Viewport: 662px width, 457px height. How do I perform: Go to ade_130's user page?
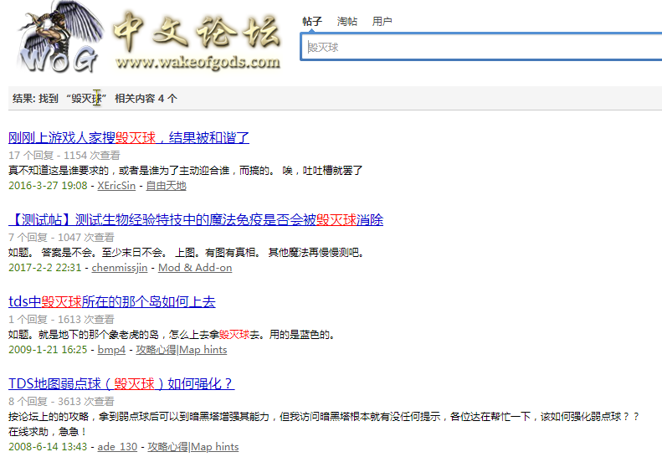pos(117,447)
